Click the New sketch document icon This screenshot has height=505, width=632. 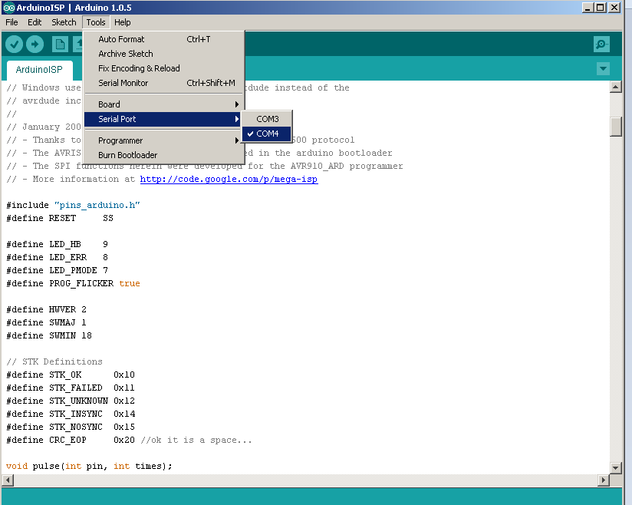pos(60,44)
